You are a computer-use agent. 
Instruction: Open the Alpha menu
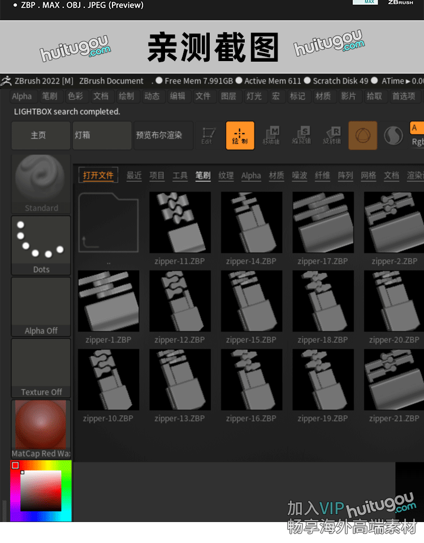(21, 96)
